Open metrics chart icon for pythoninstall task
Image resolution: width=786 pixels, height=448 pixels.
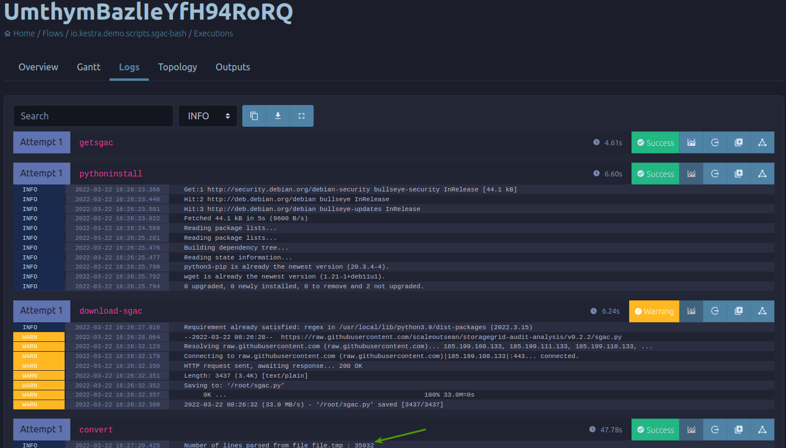[691, 174]
